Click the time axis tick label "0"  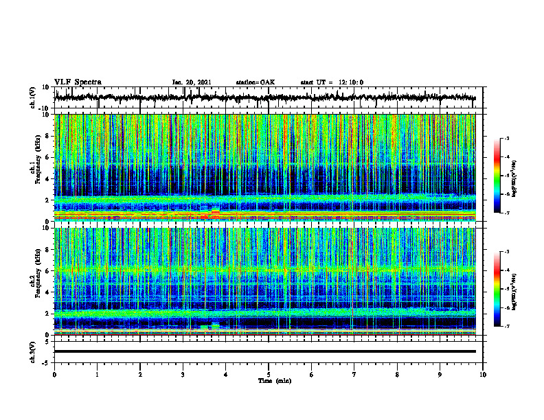[54, 375]
